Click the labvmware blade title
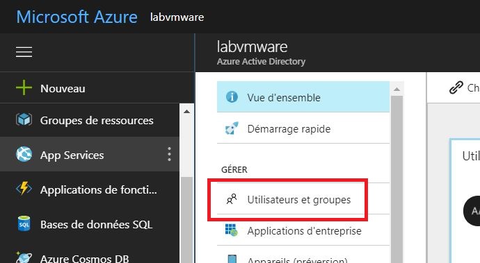 pos(252,46)
